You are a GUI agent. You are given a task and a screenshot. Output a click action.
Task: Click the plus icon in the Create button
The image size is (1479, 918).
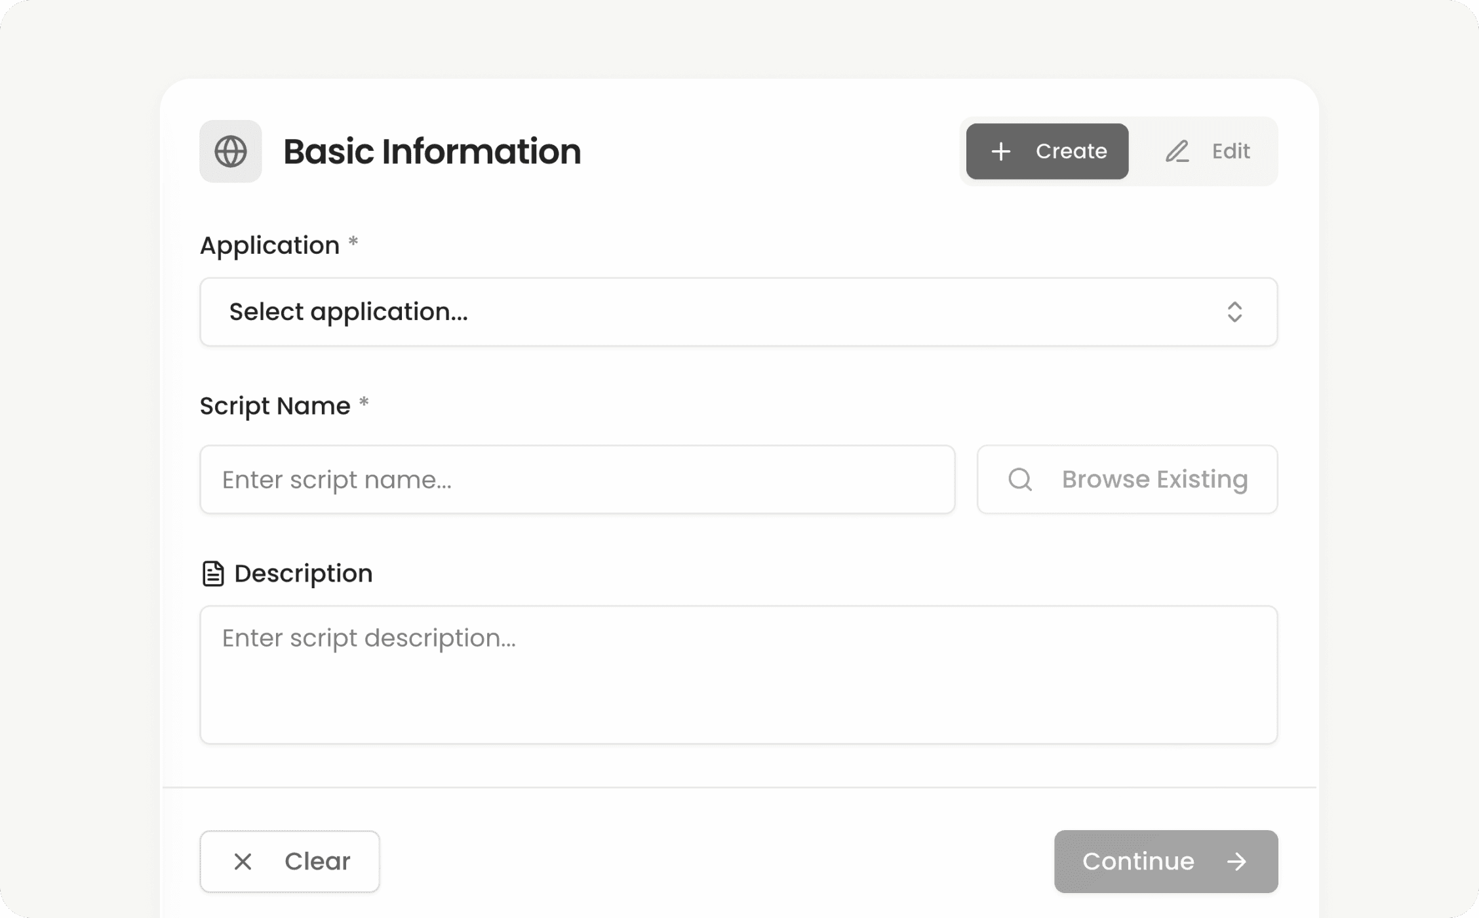pos(1000,151)
